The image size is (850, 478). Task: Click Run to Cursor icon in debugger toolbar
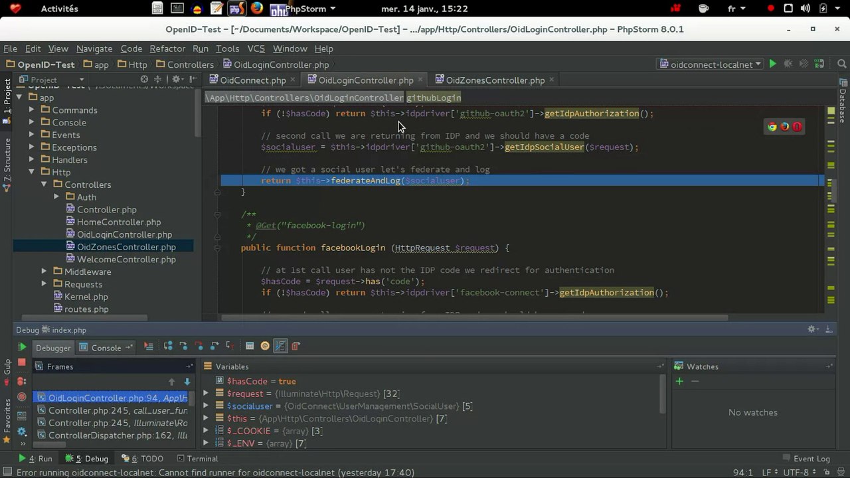[x=230, y=346]
